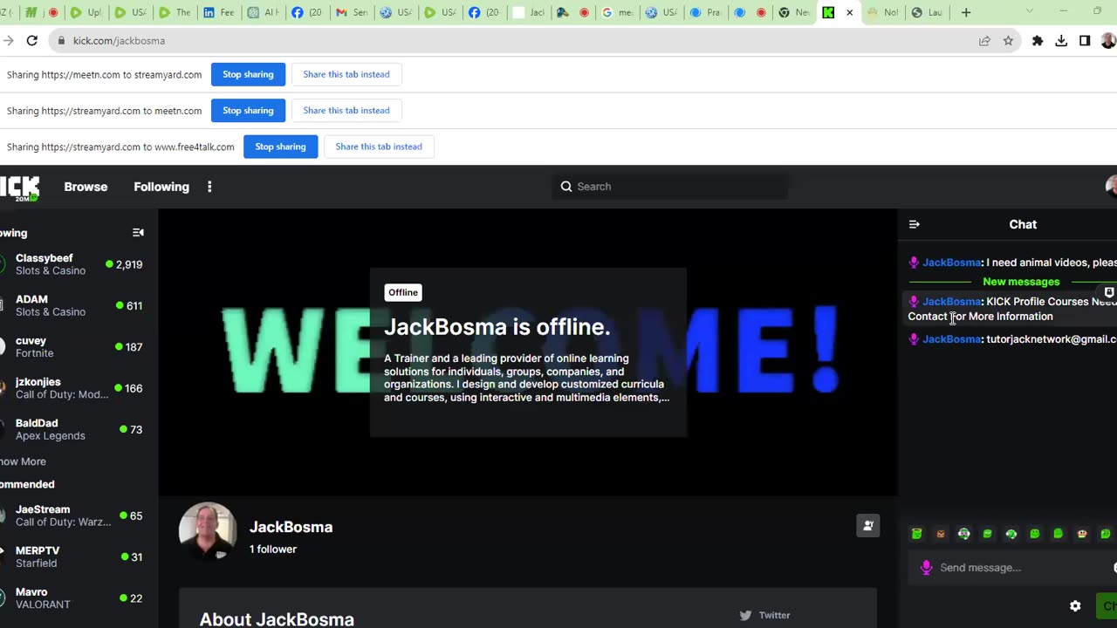
Task: Open JaeStream's recommended channel
Action: click(75, 515)
